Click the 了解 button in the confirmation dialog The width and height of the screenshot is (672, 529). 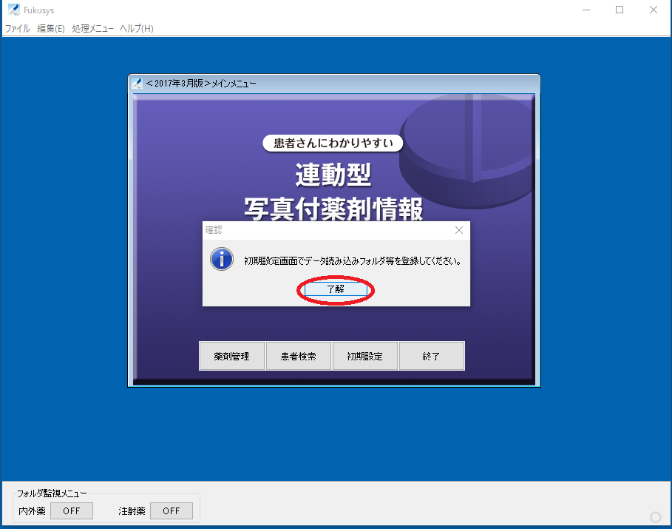click(336, 289)
